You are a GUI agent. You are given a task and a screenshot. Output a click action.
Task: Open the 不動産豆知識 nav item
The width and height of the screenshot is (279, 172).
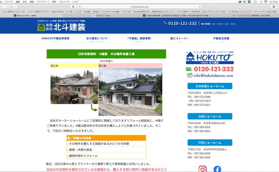click(221, 39)
